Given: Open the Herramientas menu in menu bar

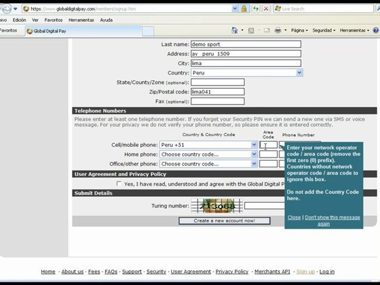Looking at the screenshot, I should (81, 20).
